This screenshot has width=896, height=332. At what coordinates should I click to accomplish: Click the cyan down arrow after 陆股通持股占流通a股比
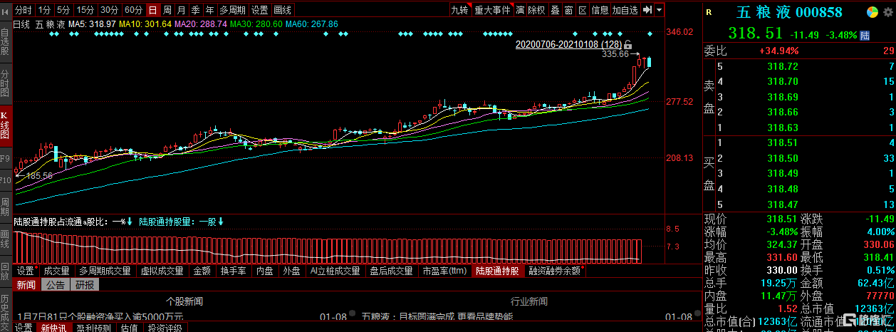(130, 222)
